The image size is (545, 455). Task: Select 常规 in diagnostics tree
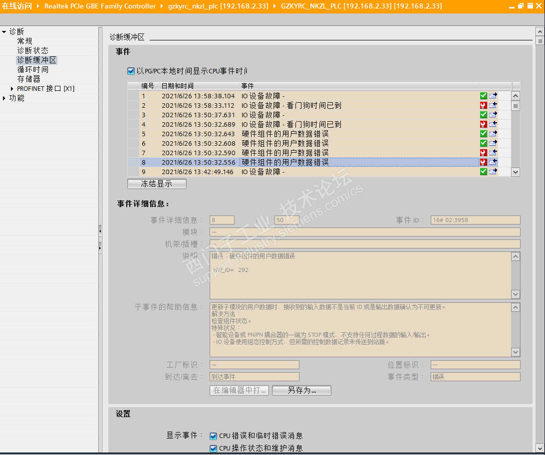[x=24, y=41]
